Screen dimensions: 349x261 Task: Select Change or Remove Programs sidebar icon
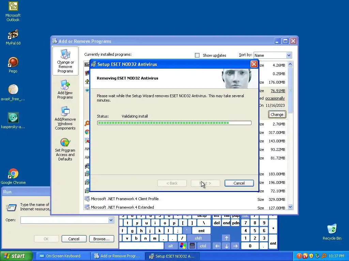[x=65, y=61]
